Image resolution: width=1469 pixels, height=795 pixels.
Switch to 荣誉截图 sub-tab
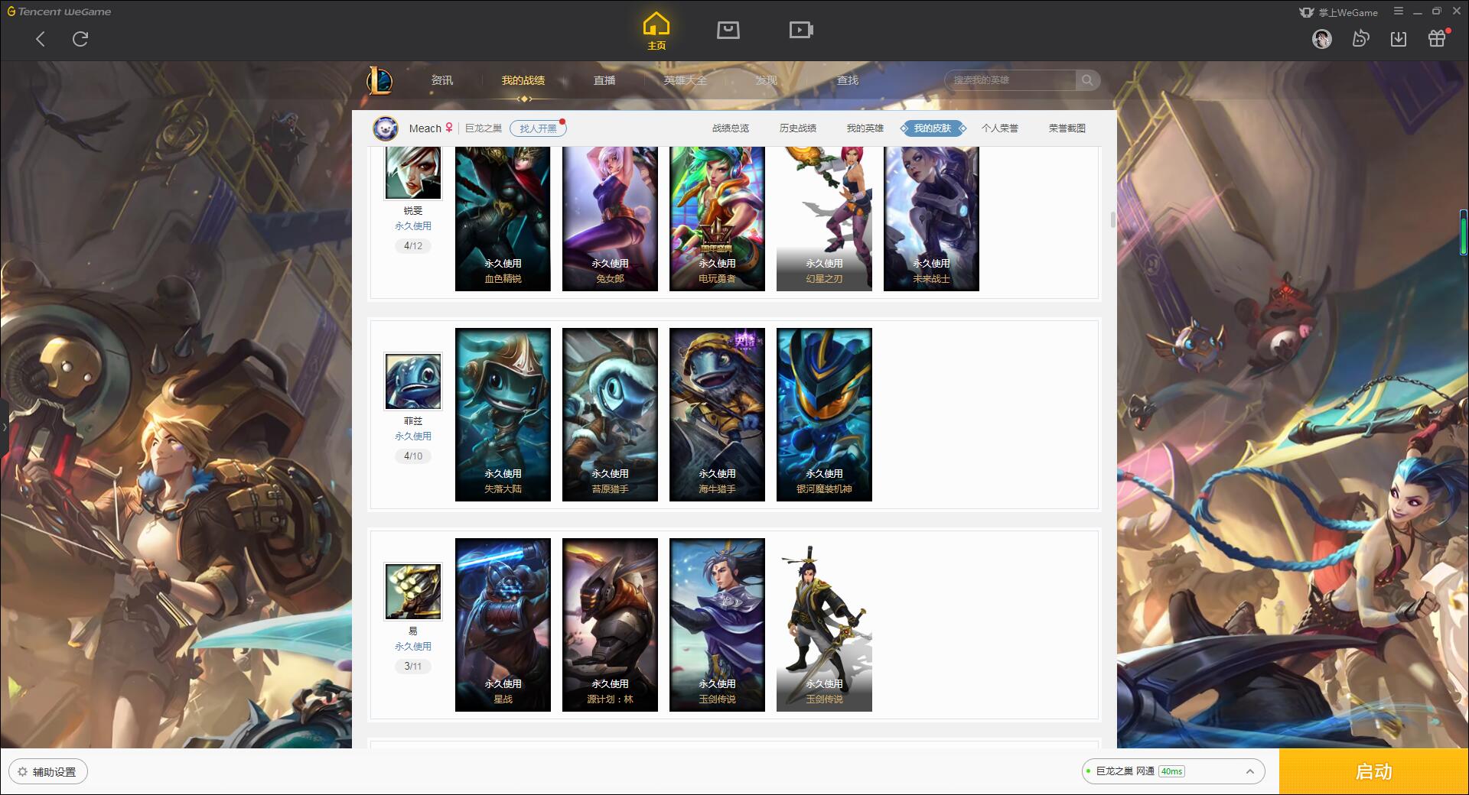coord(1067,128)
